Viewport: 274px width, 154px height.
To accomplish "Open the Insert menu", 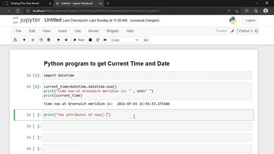I will [63, 31].
